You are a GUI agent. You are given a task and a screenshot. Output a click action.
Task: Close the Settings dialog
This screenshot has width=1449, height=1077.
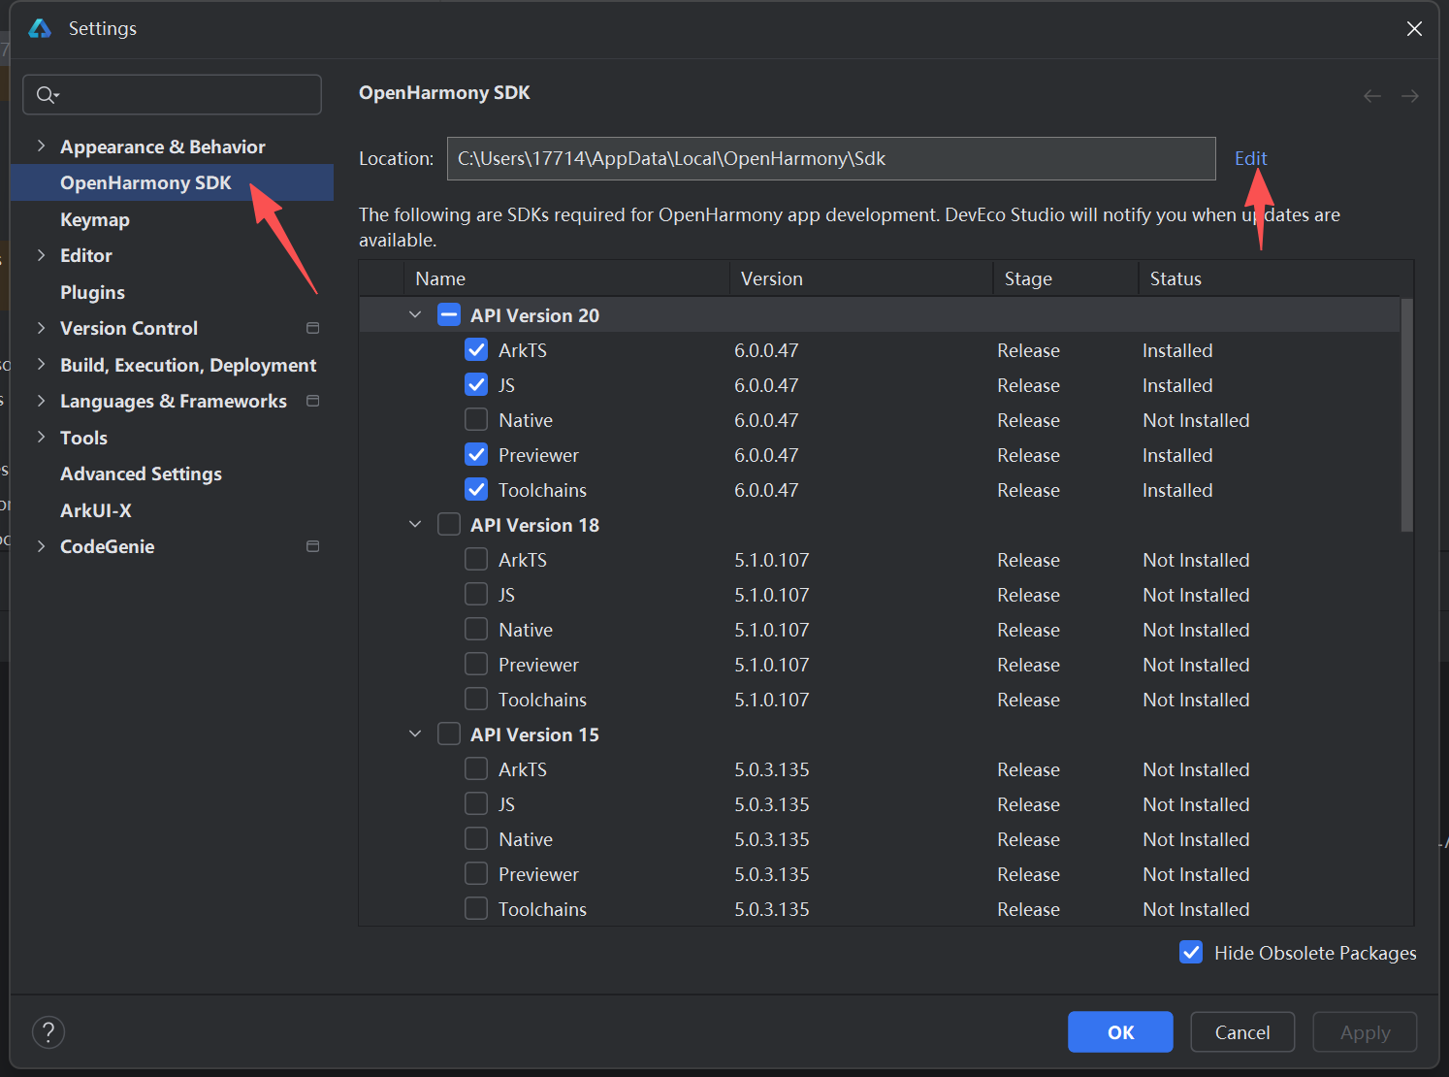[1414, 28]
